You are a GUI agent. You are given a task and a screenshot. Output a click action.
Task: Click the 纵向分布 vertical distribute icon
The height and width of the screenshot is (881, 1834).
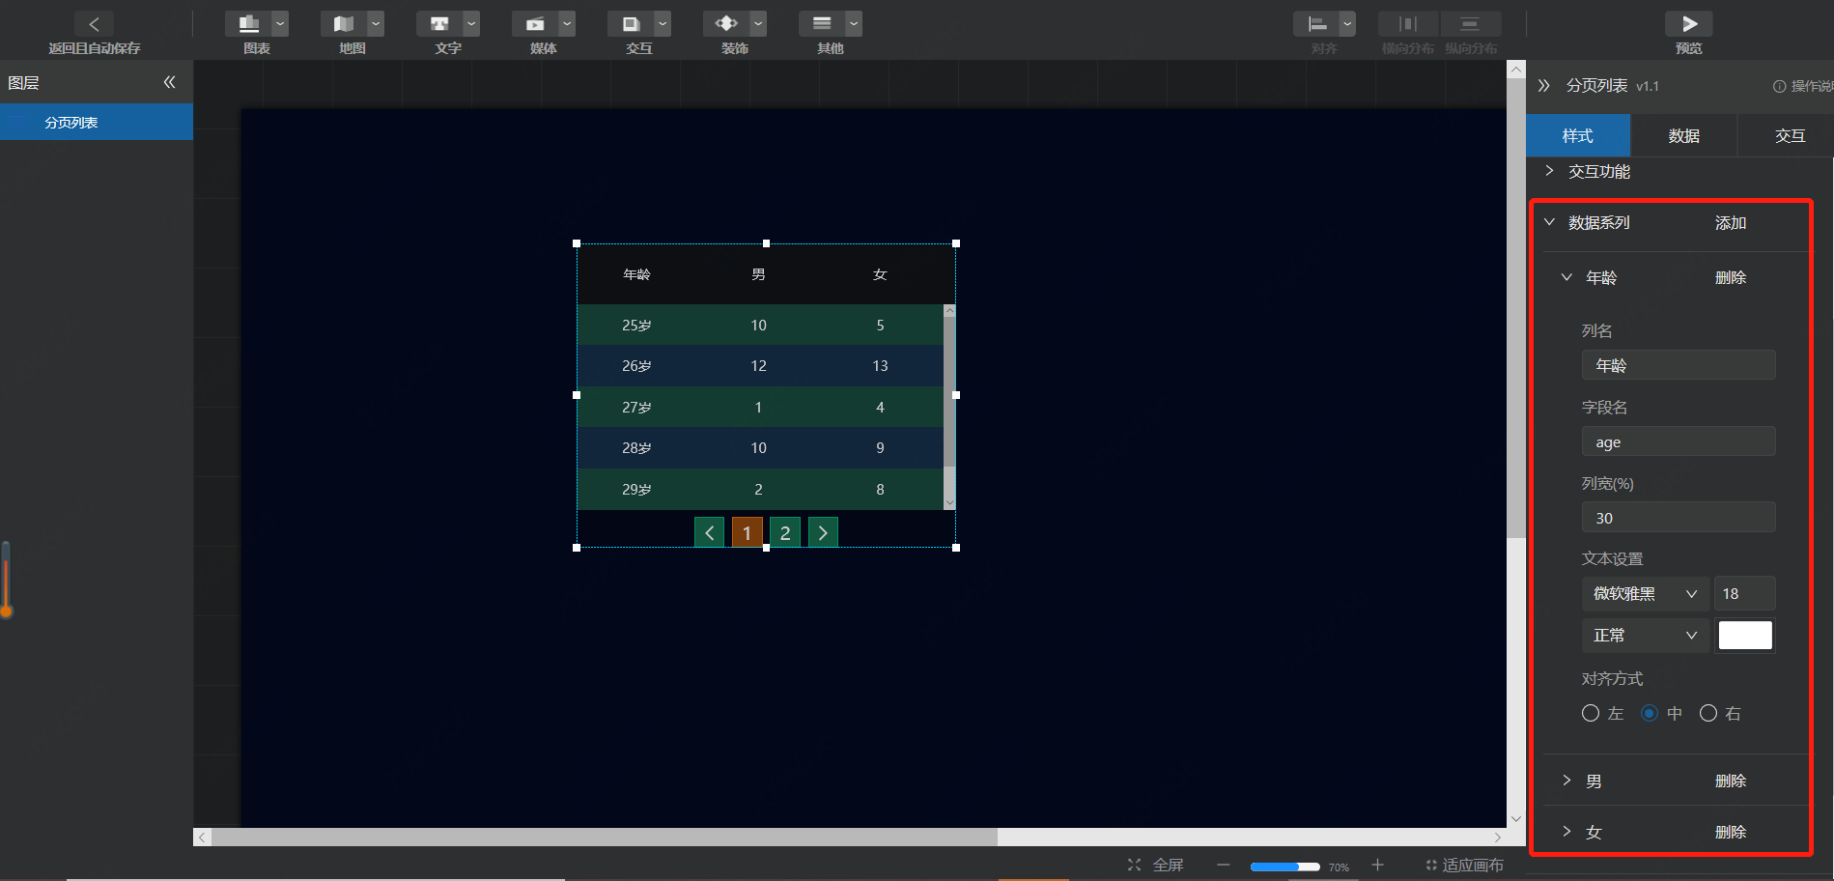pyautogui.click(x=1470, y=24)
